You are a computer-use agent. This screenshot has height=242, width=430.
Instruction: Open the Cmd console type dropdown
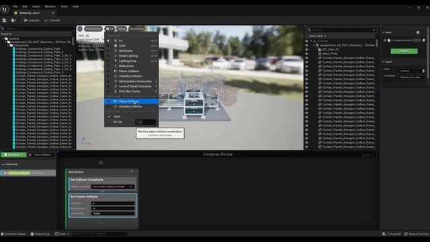coord(62,234)
